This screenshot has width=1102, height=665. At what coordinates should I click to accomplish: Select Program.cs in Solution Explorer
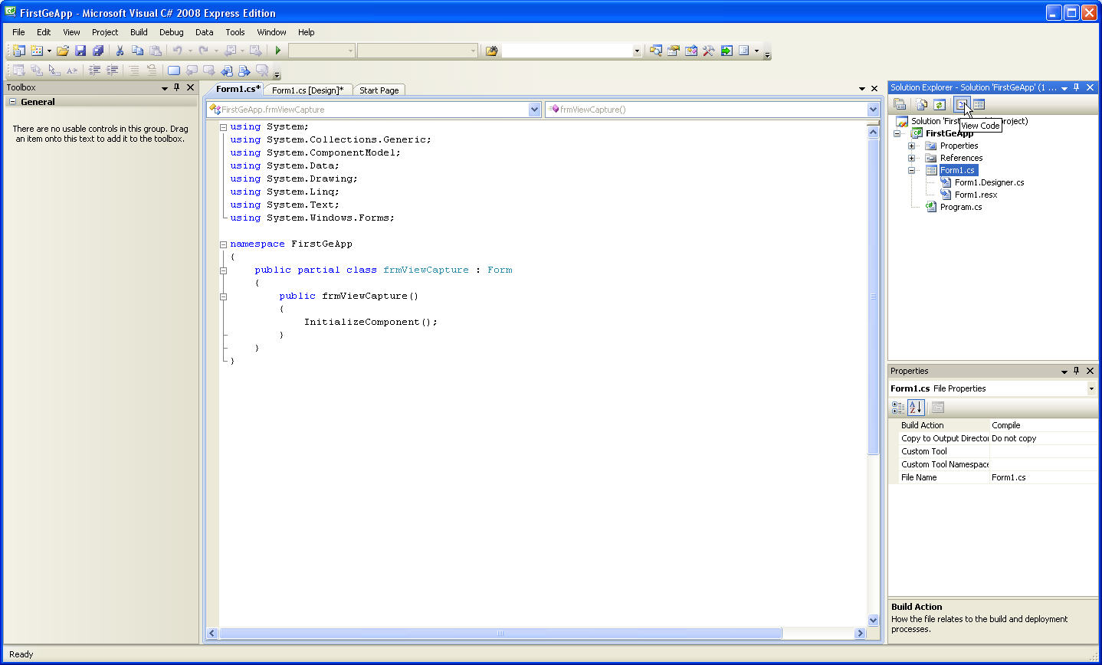[961, 207]
